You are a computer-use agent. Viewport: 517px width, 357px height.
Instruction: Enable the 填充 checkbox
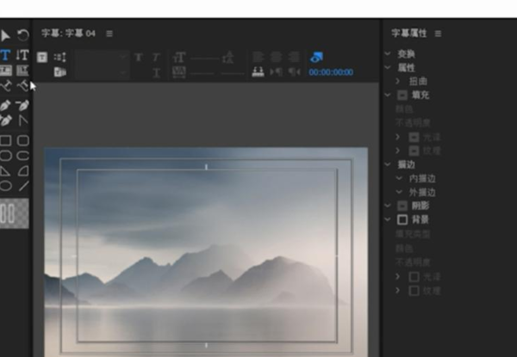pos(402,95)
